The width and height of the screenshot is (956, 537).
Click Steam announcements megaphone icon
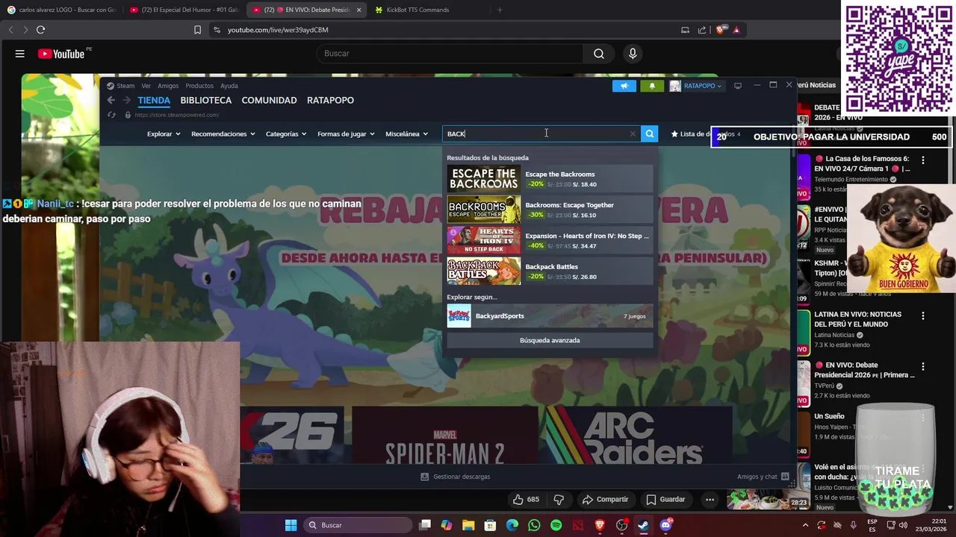tap(624, 86)
